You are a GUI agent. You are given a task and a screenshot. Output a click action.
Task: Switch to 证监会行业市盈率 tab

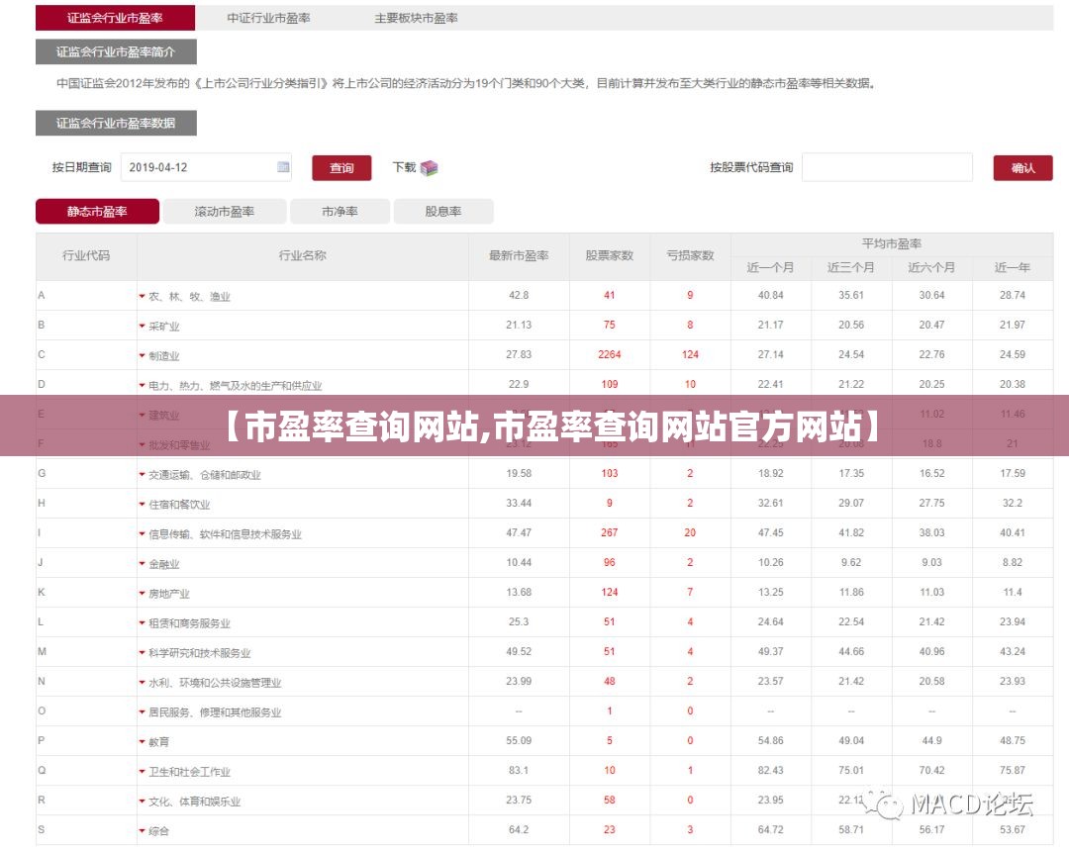coord(115,18)
